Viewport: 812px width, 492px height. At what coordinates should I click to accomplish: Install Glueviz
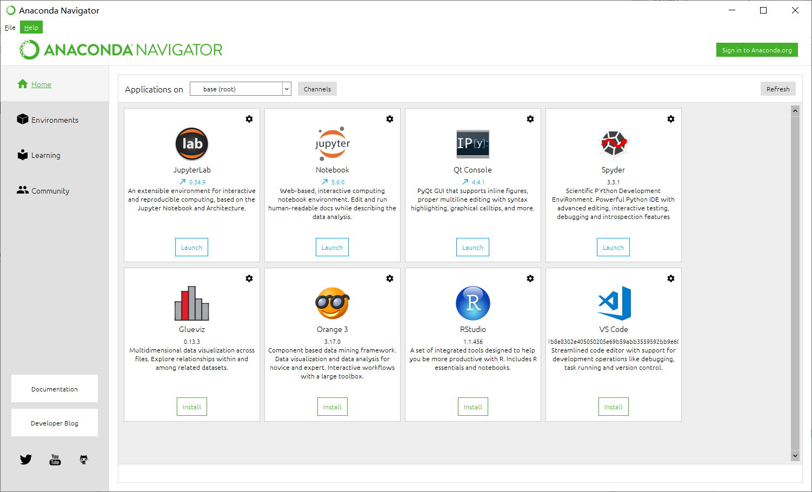click(192, 407)
